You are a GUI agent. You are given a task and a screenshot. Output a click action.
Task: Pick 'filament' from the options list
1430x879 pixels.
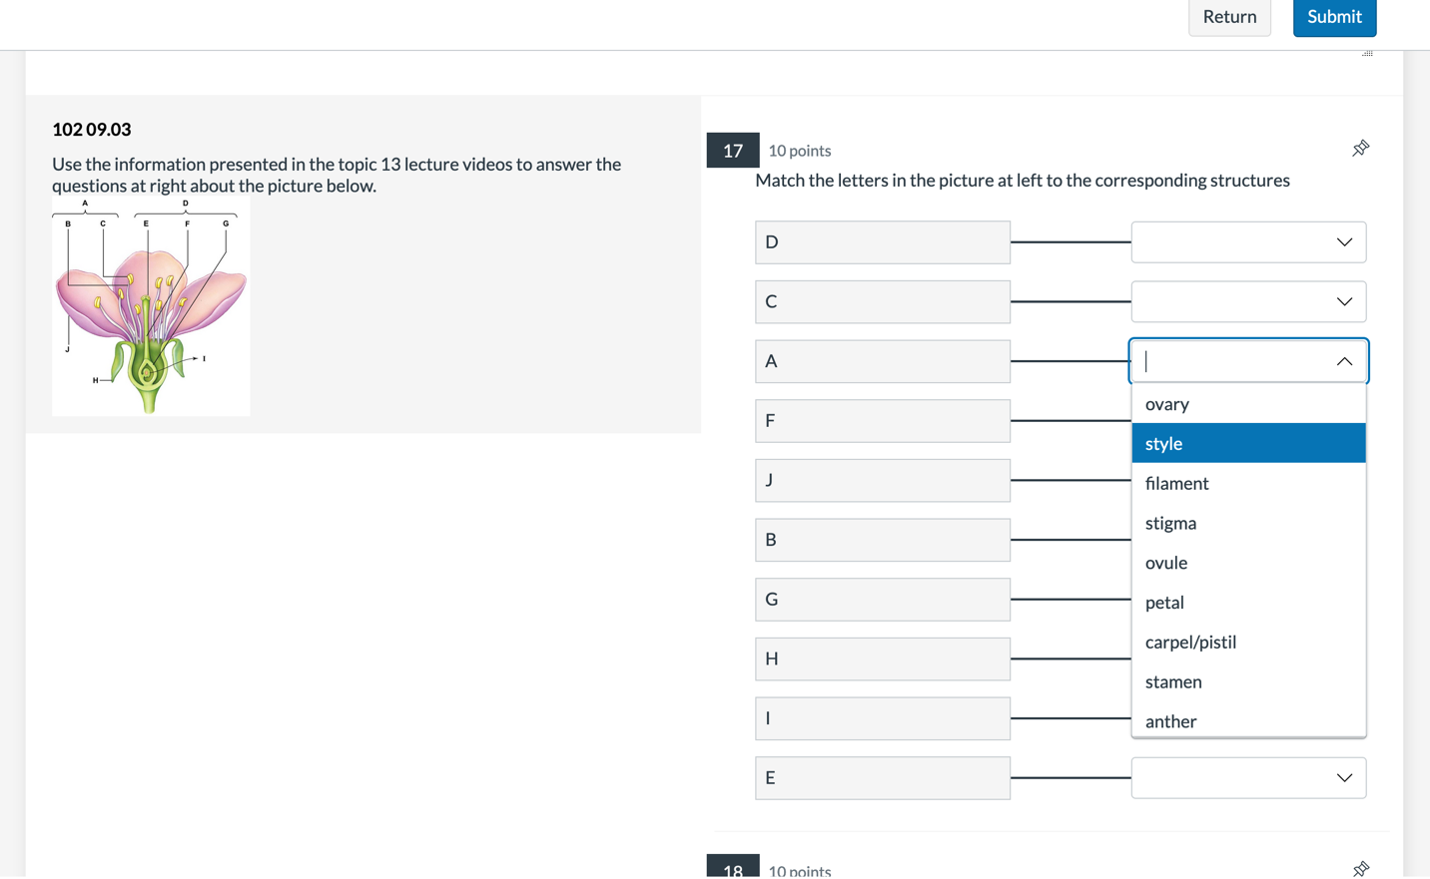pyautogui.click(x=1177, y=484)
